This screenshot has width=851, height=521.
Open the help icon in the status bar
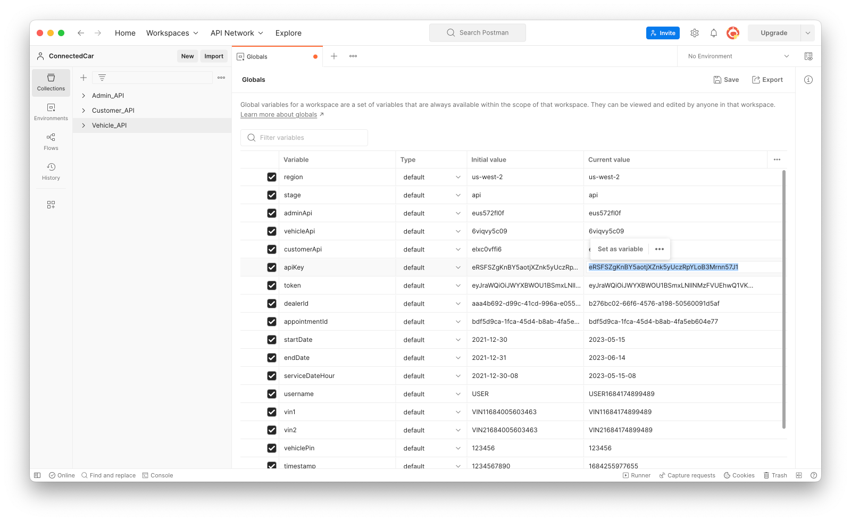[814, 475]
